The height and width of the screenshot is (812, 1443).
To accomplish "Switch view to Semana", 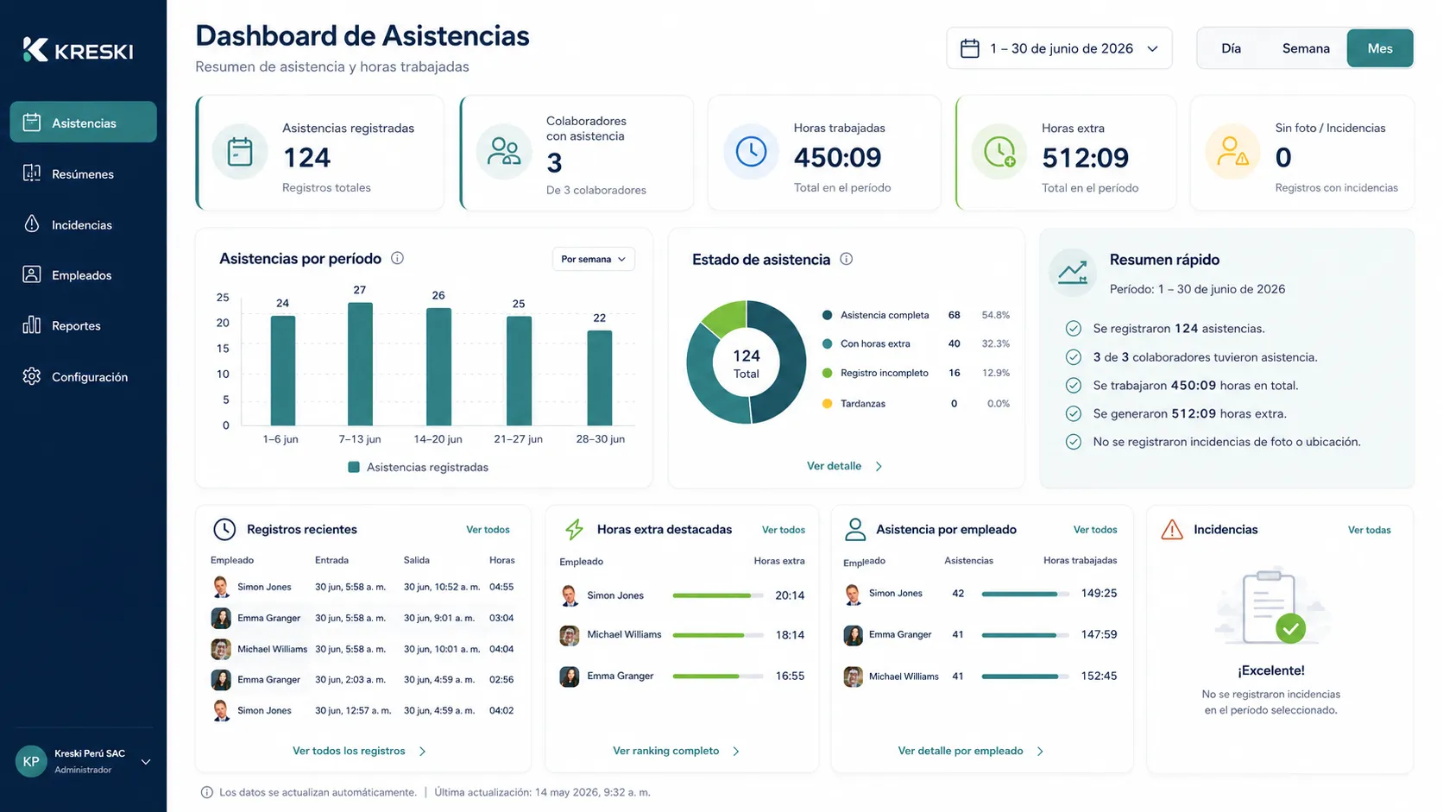I will pos(1306,48).
